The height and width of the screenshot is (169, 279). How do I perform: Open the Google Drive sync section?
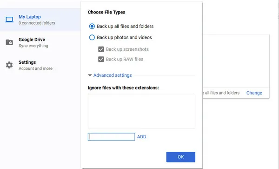[x=40, y=42]
